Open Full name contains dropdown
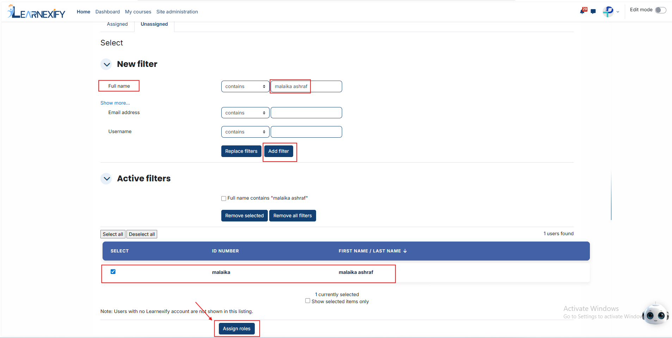Screen dimensions: 672x338 245,87
